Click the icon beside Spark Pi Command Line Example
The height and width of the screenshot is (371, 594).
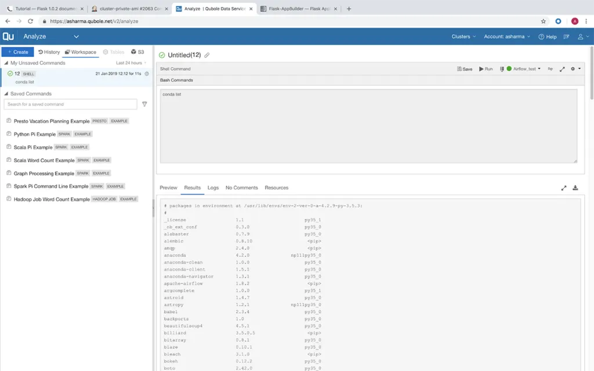pos(9,186)
